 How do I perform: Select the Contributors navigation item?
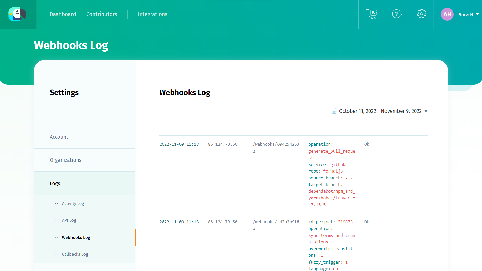coord(102,14)
